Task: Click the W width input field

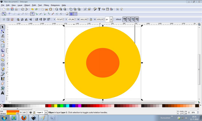Action: 84,20
